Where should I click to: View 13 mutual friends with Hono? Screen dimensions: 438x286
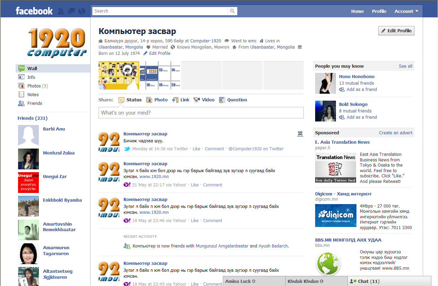(356, 83)
